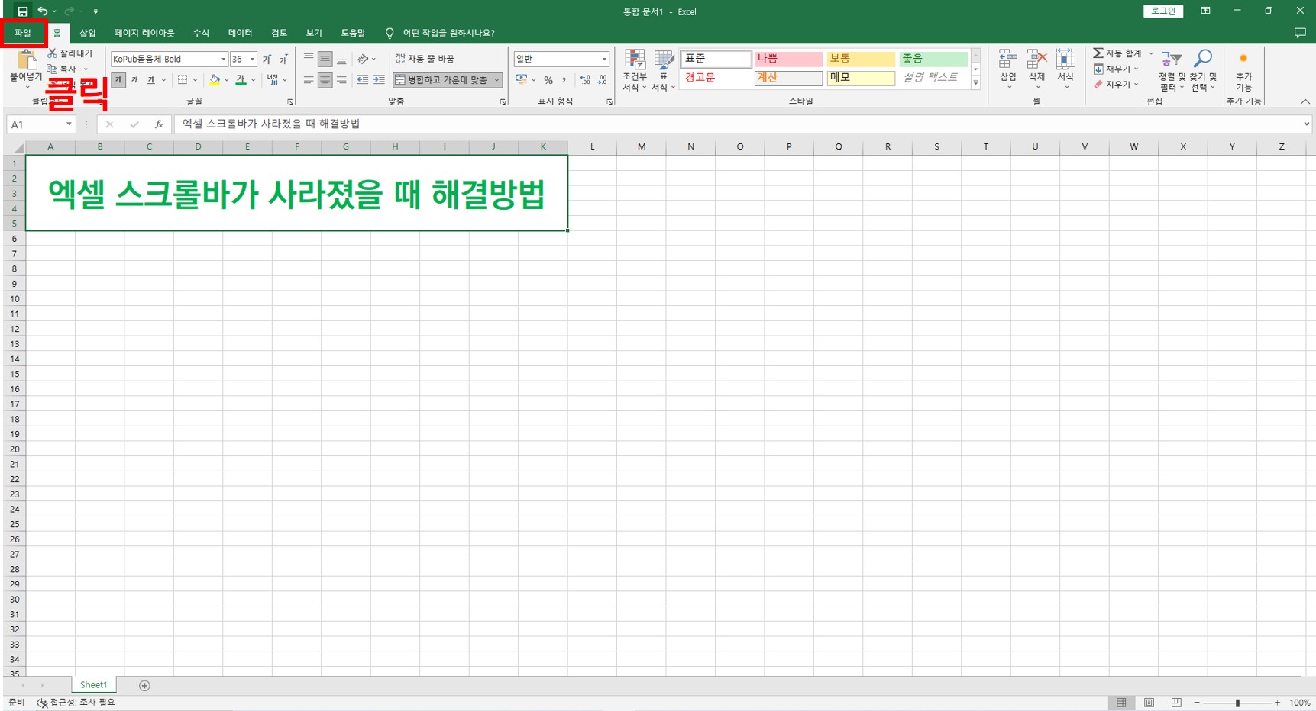Screen dimensions: 1316x711
Task: Expand the Name Box dropdown arrow
Action: [69, 124]
